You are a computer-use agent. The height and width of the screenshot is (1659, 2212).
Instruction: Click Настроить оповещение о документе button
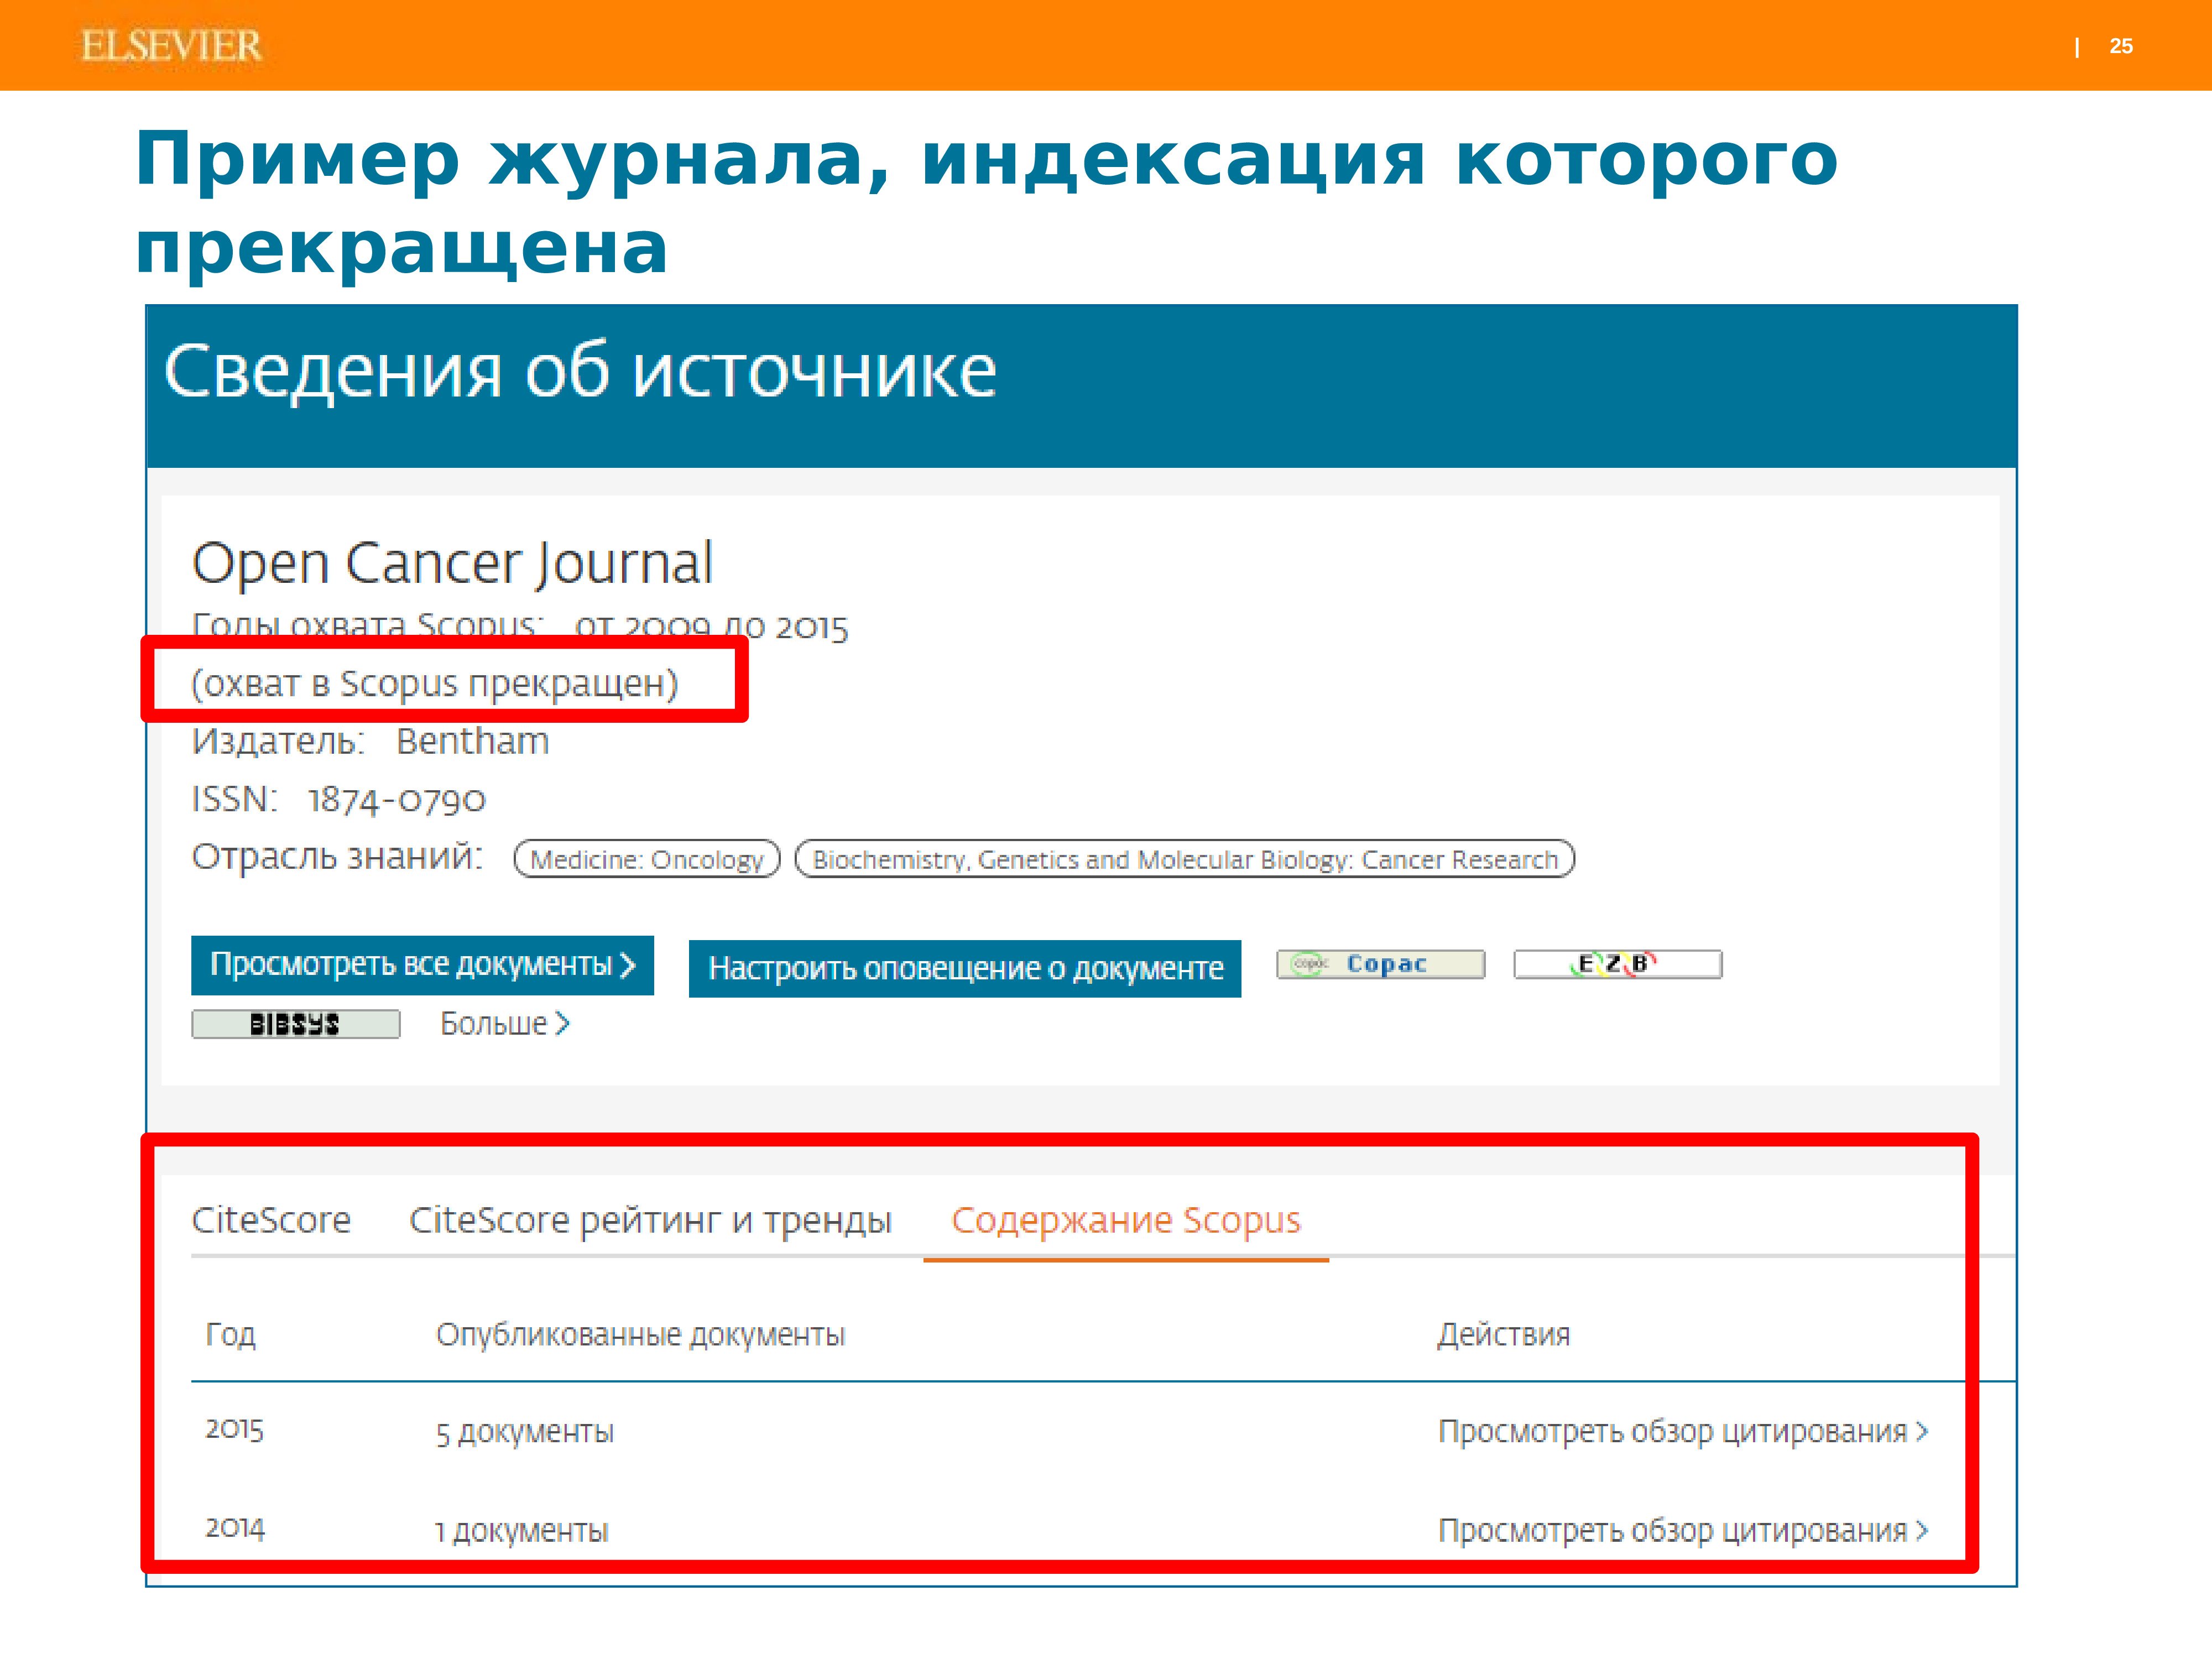pyautogui.click(x=964, y=968)
